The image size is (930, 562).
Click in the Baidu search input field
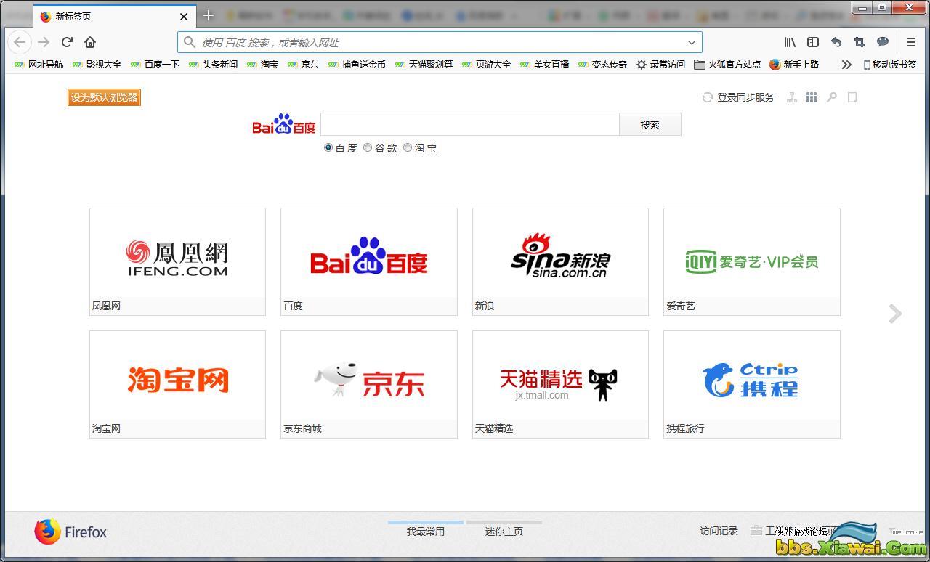pyautogui.click(x=470, y=125)
